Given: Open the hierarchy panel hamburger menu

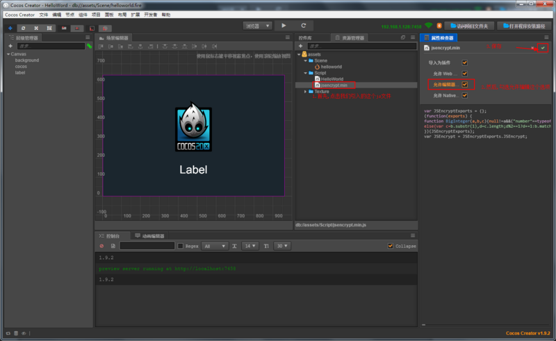Looking at the screenshot, I should (88, 38).
